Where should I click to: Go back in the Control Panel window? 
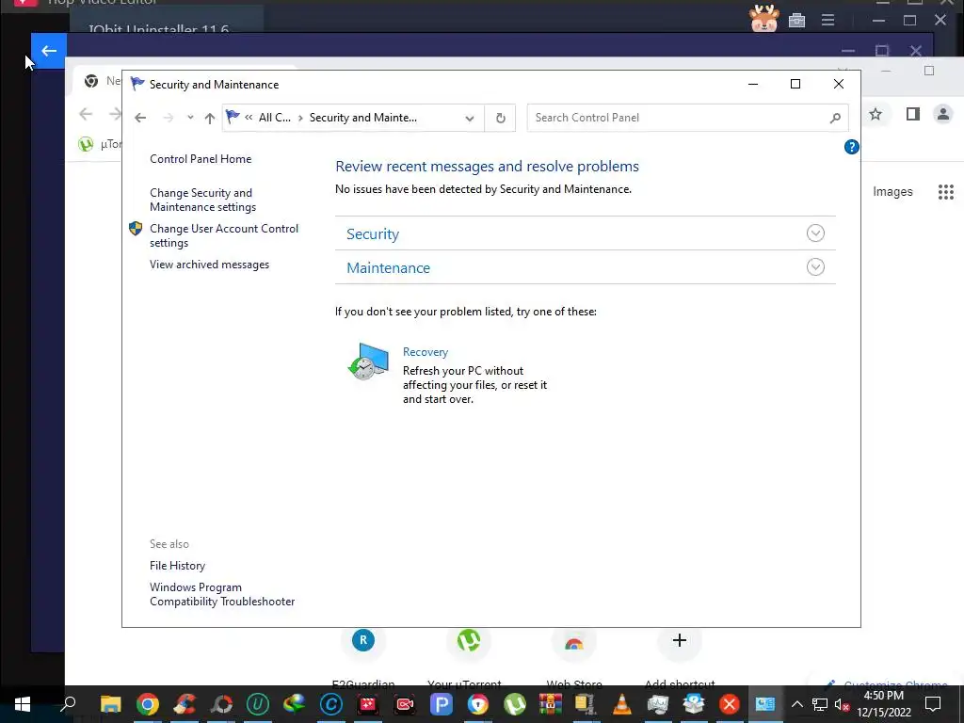140,118
